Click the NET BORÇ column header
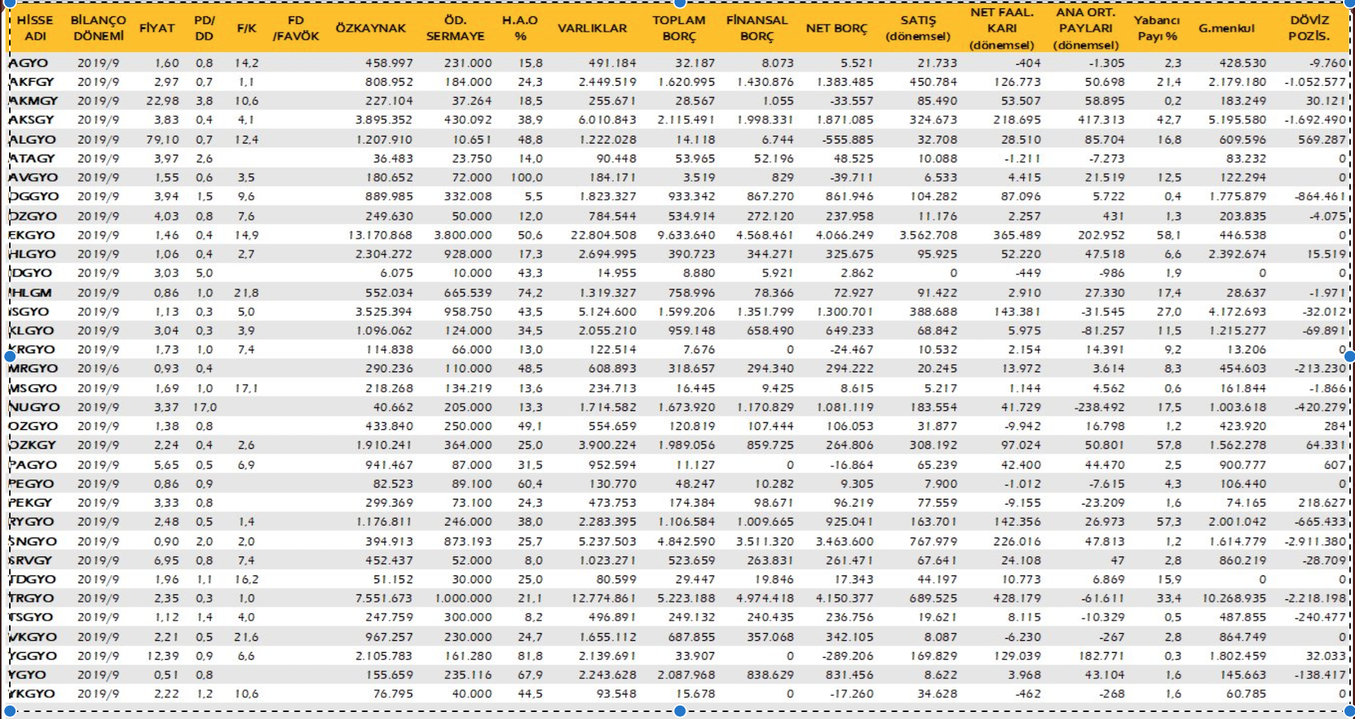Image resolution: width=1355 pixels, height=719 pixels. [837, 28]
